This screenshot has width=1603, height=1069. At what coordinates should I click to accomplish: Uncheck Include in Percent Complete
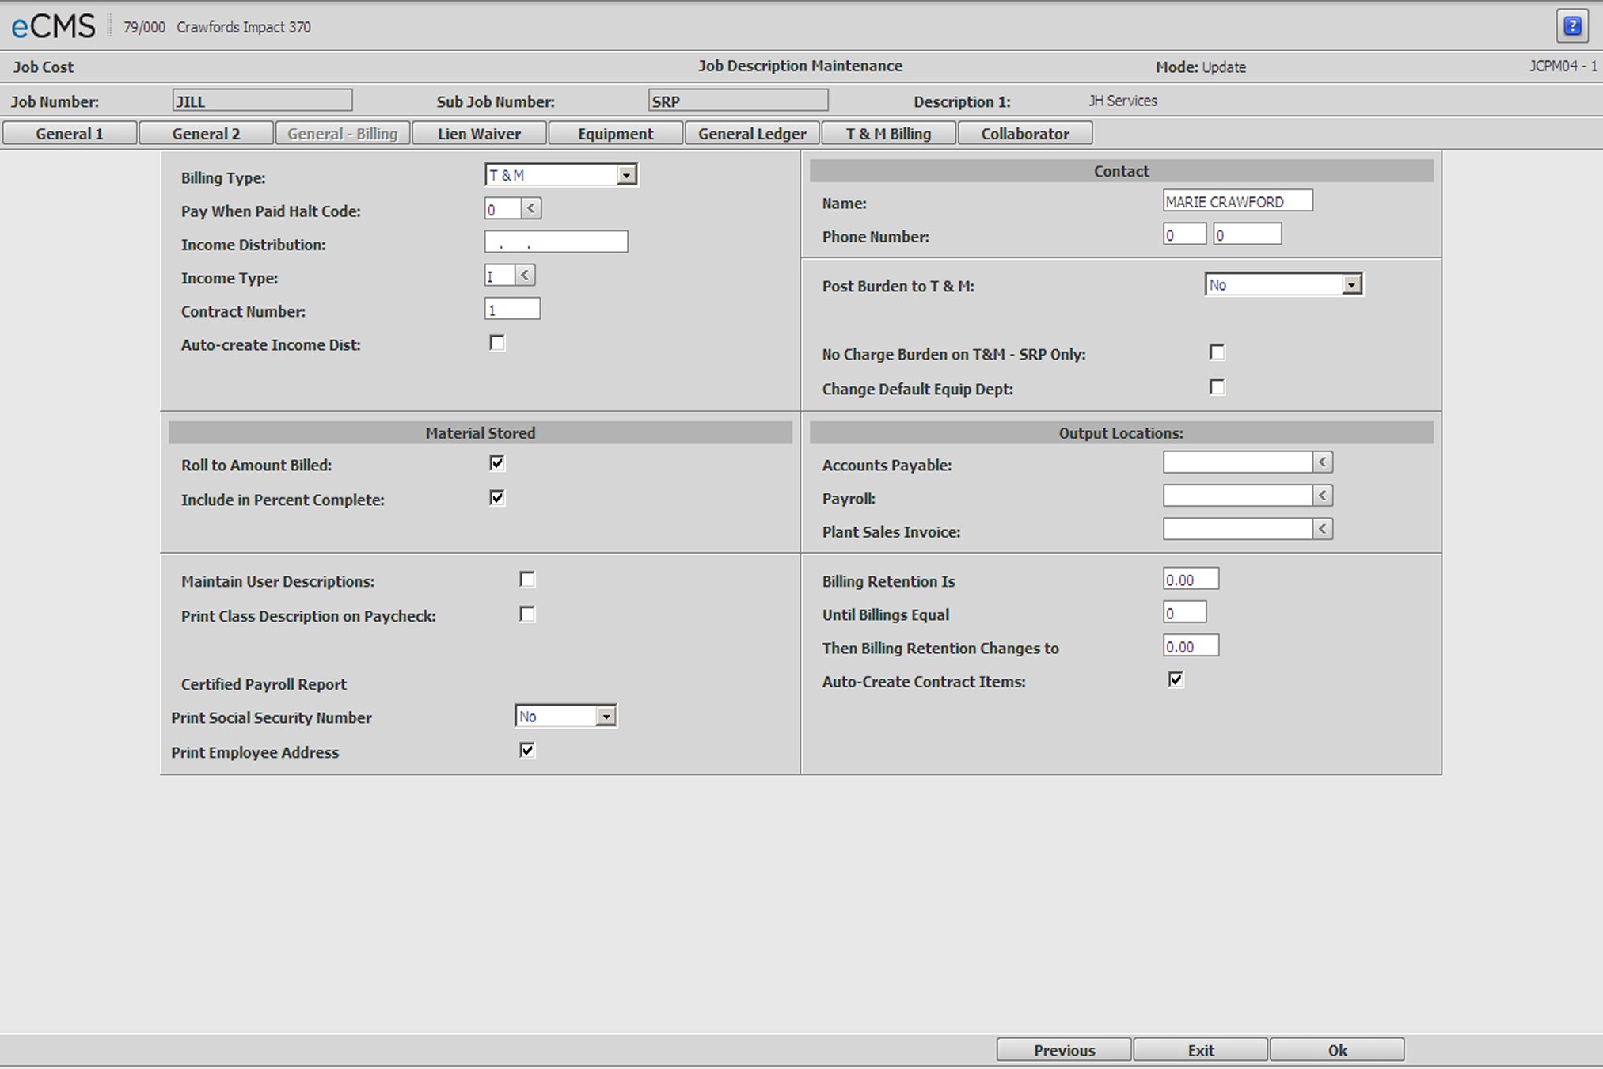pyautogui.click(x=497, y=498)
